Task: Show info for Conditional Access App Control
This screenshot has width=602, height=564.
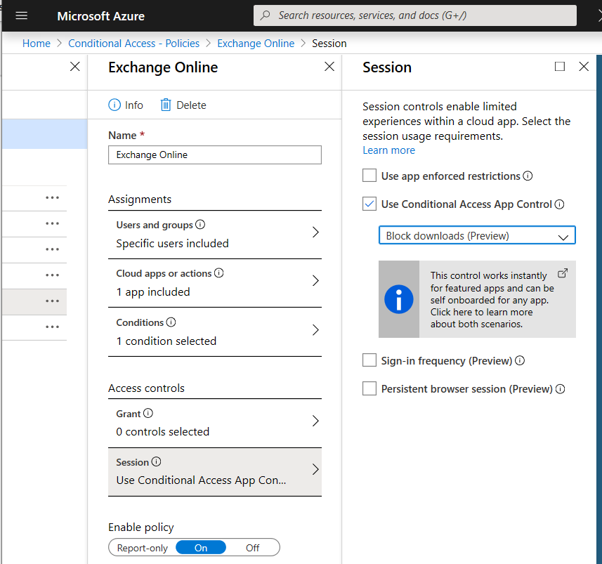Action: [x=559, y=204]
